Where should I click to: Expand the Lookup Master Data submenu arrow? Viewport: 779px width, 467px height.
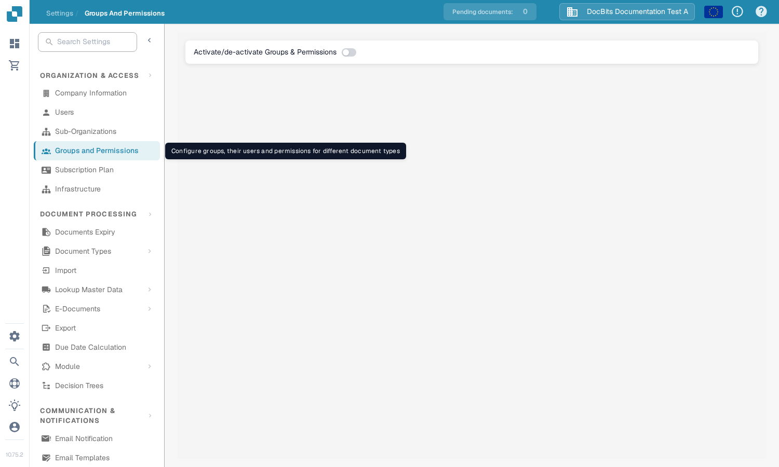coord(150,290)
